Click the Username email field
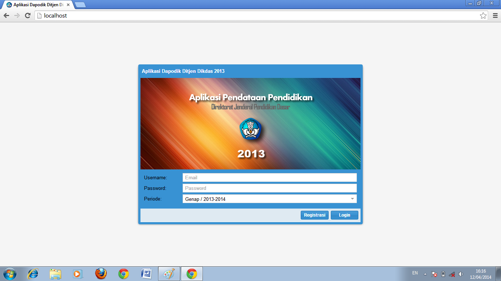This screenshot has width=501, height=281. pyautogui.click(x=270, y=177)
